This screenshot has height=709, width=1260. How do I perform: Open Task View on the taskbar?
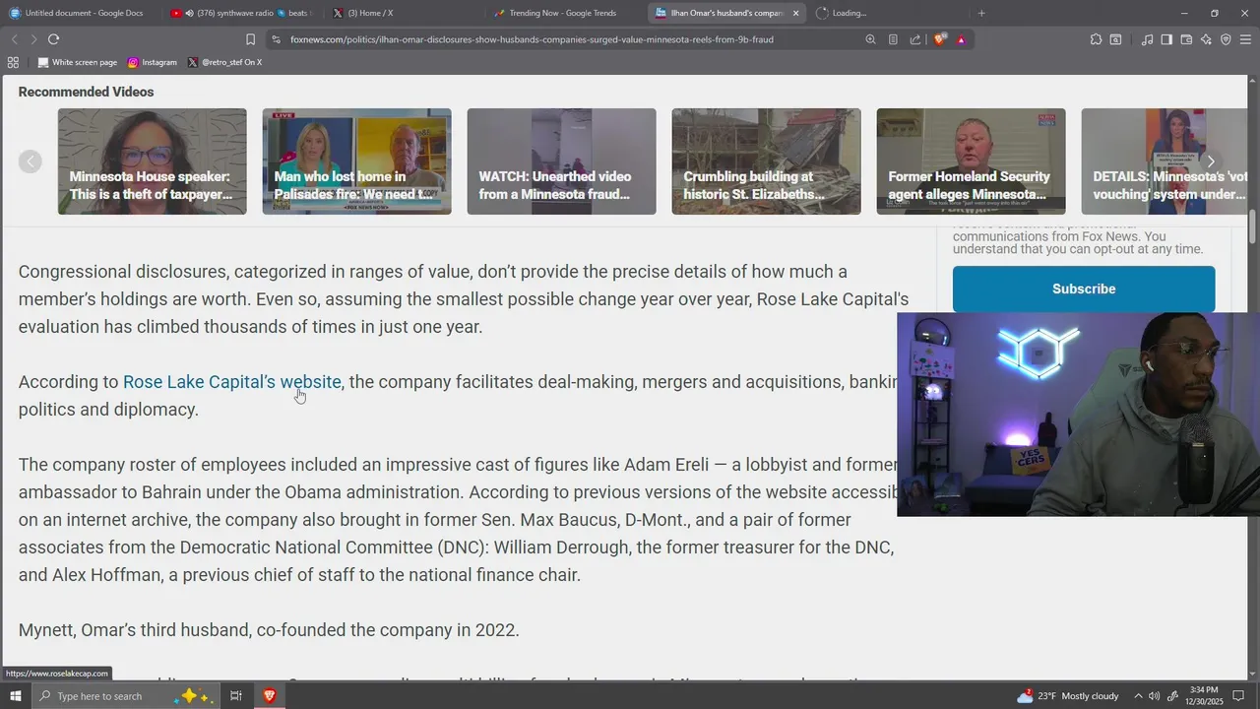point(236,696)
